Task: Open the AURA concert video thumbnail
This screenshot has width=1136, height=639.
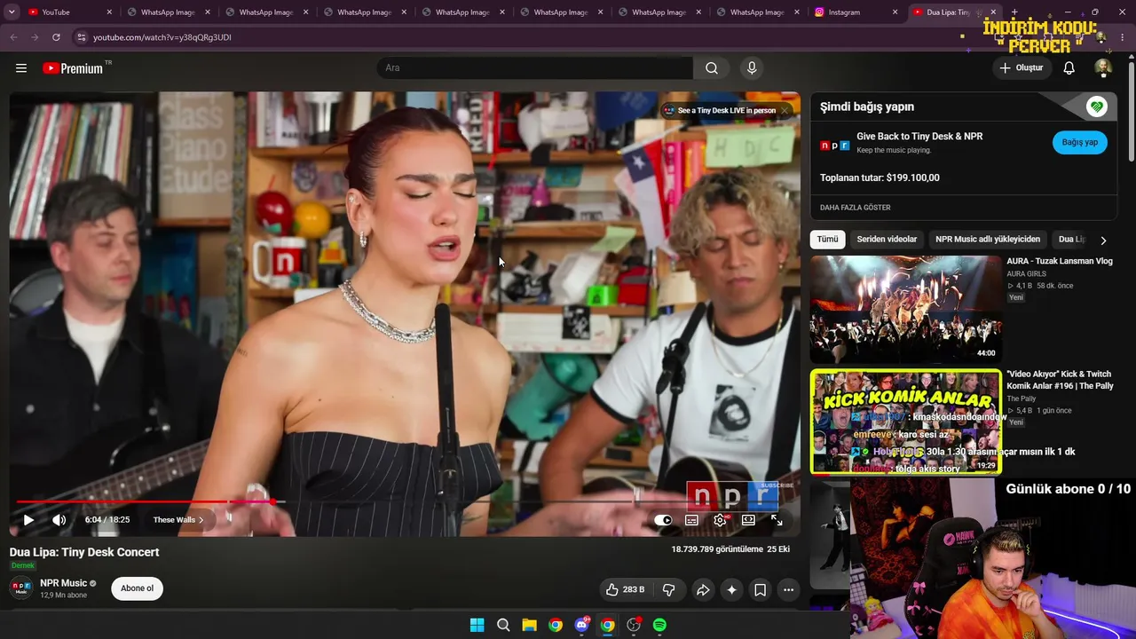Action: (x=905, y=309)
